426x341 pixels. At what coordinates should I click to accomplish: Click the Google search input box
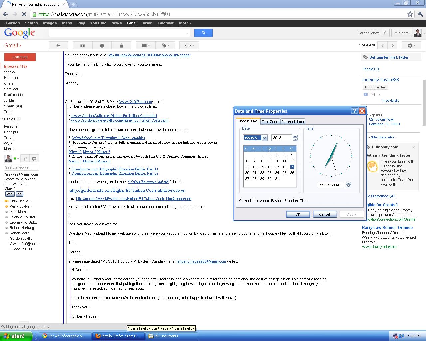[119, 33]
